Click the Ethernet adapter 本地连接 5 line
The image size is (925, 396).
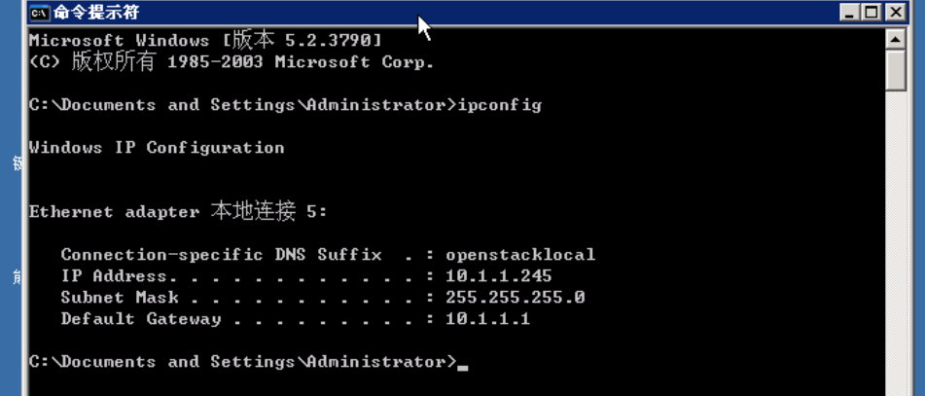[178, 212]
